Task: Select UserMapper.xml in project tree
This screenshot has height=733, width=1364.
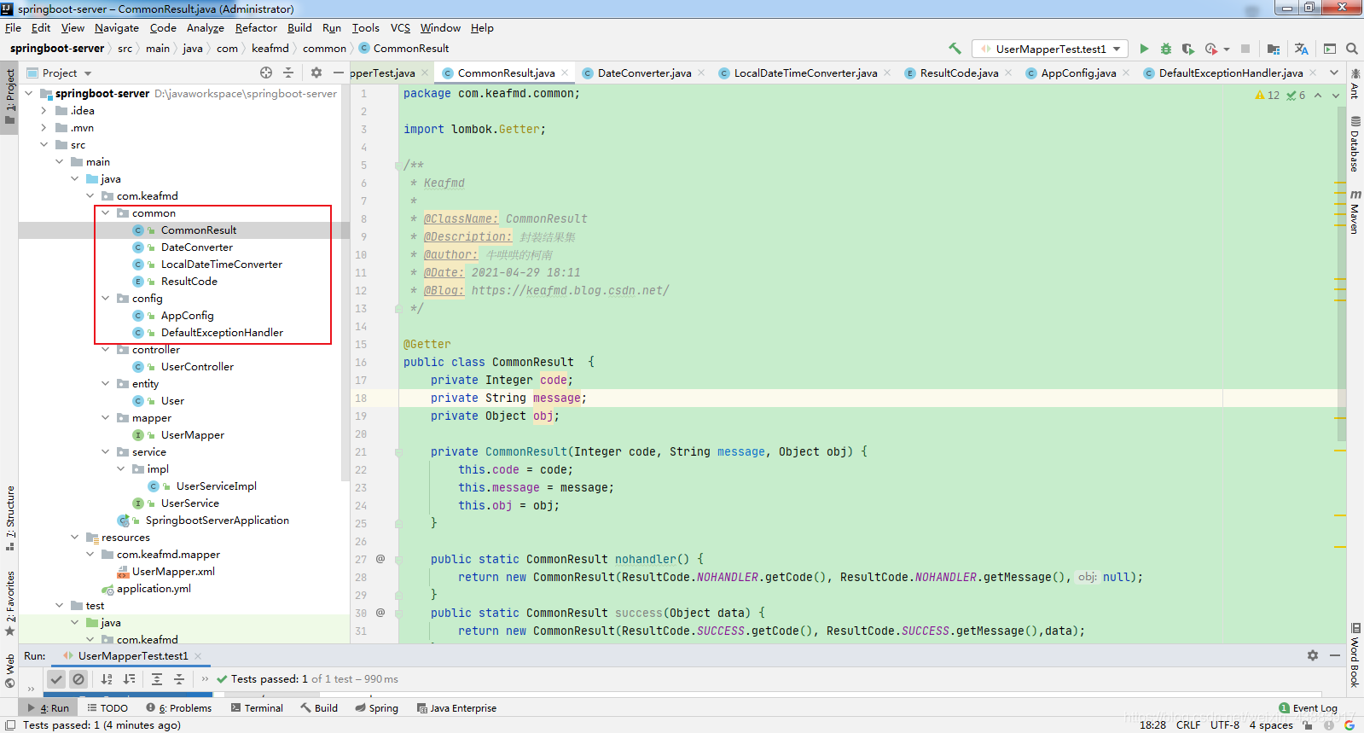Action: [x=173, y=571]
